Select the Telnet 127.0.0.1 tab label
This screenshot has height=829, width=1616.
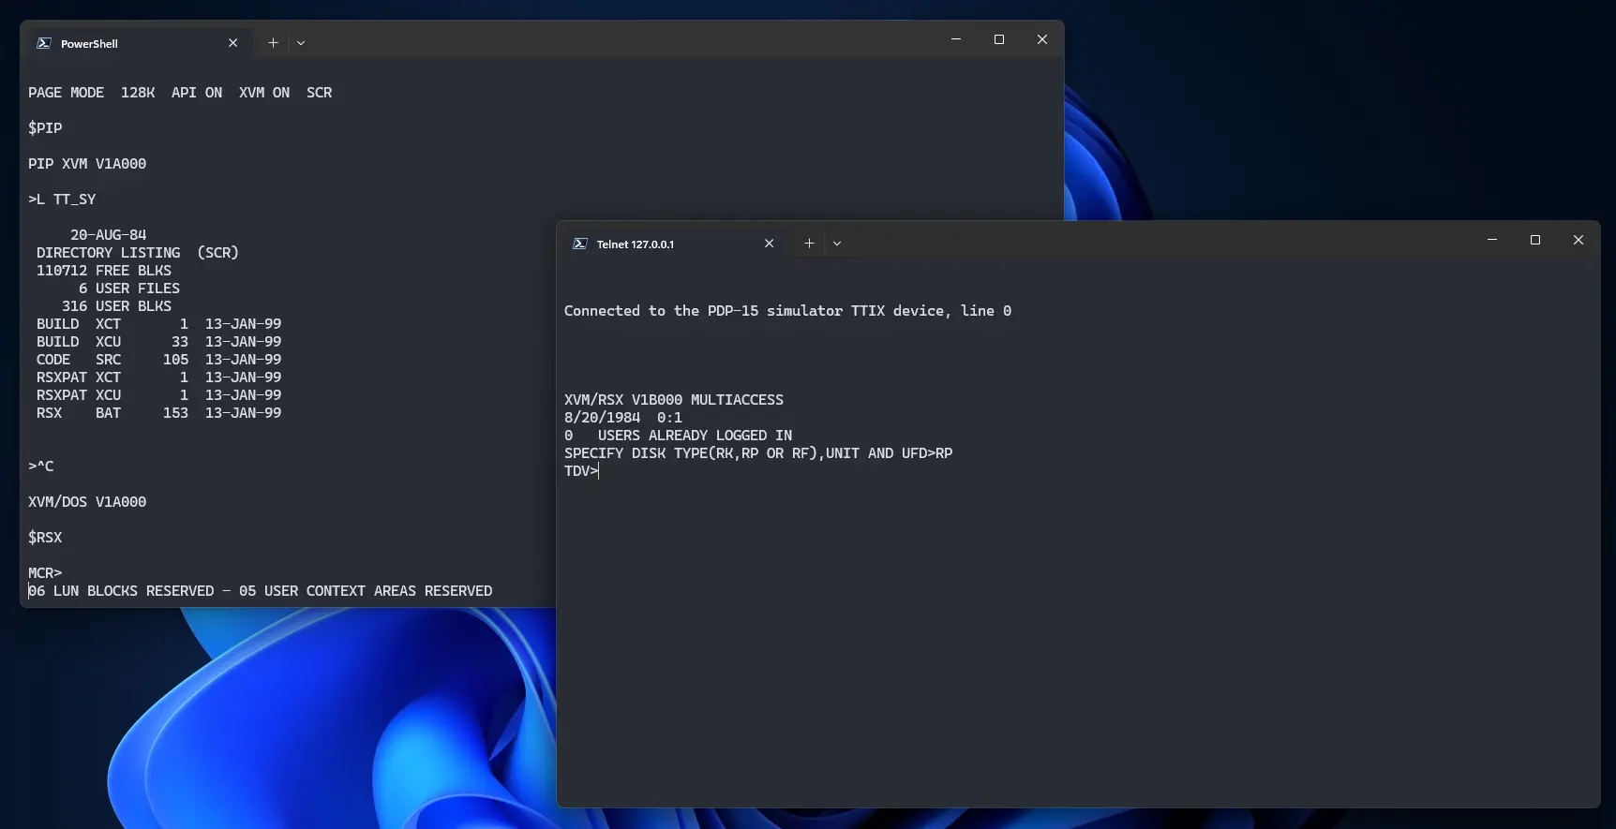635,244
